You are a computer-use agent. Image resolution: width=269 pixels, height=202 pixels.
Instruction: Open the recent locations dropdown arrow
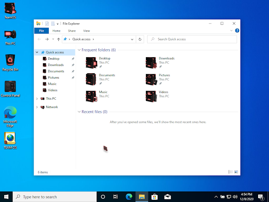pyautogui.click(x=53, y=39)
